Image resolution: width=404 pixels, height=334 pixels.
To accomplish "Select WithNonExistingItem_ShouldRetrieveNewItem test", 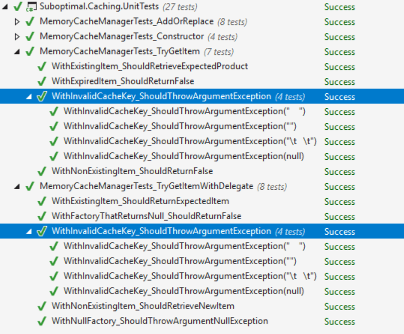I will click(143, 306).
